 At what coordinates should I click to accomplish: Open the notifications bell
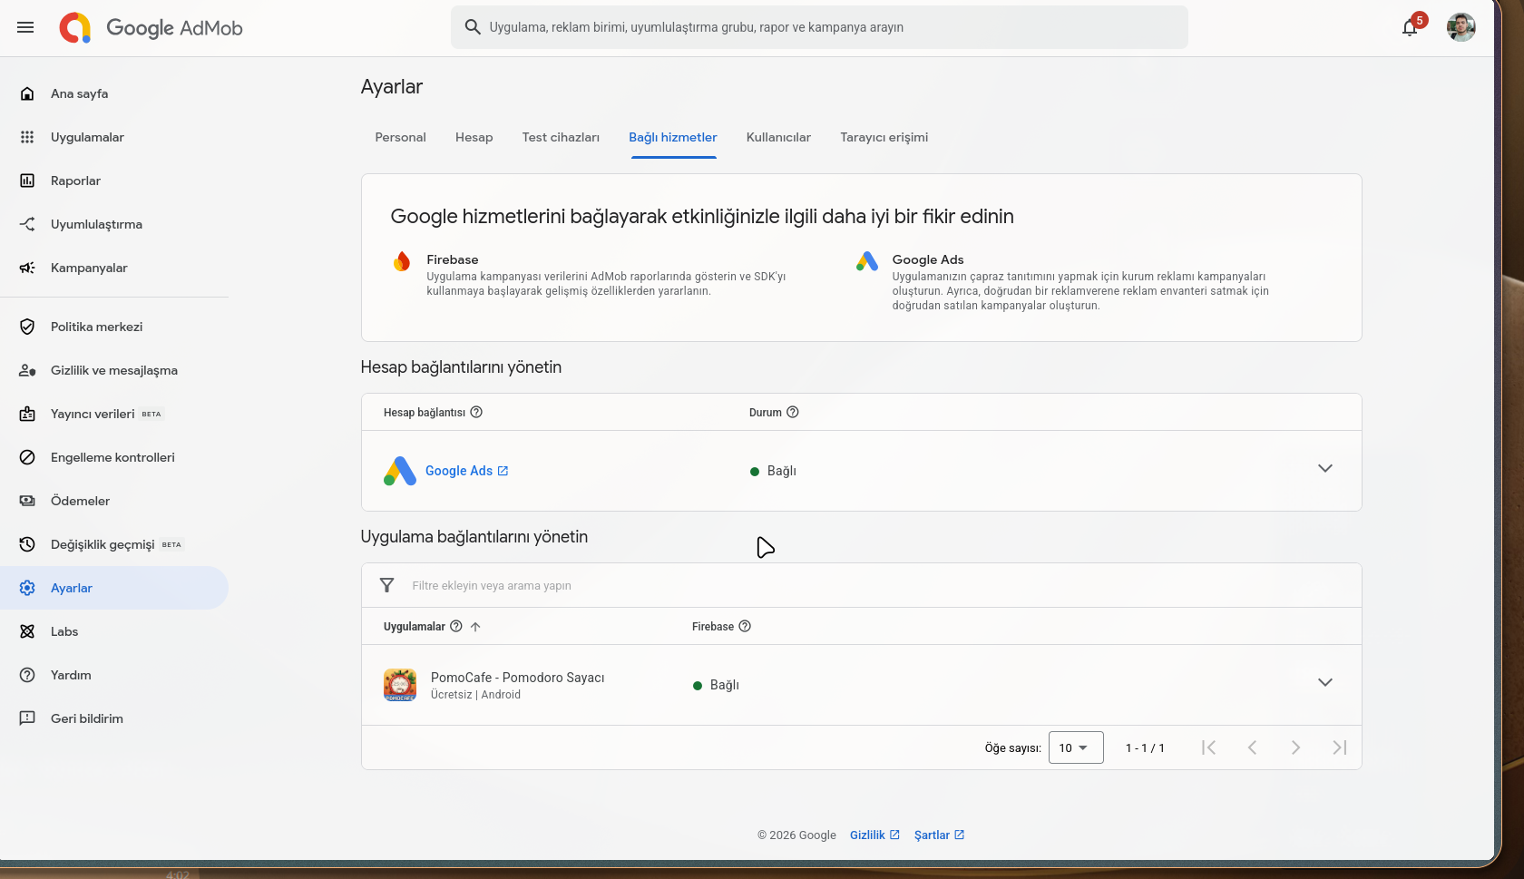[1410, 27]
